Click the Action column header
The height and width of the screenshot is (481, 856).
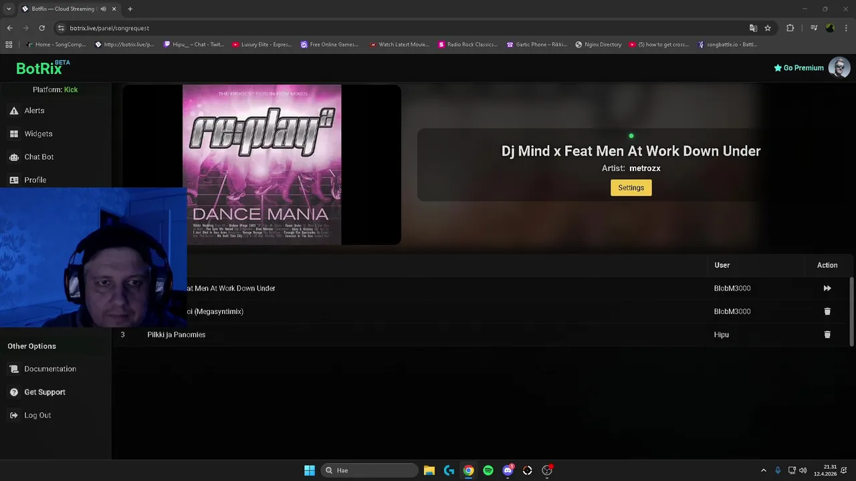coord(827,265)
